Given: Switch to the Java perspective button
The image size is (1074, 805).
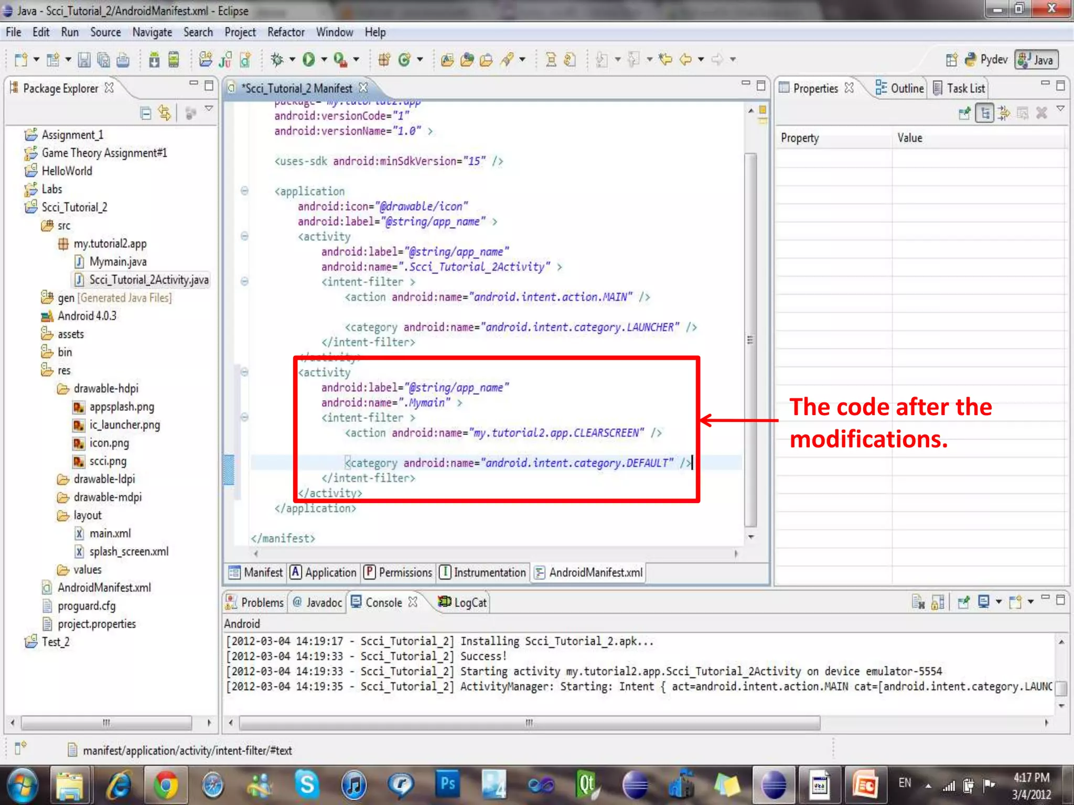Looking at the screenshot, I should click(x=1036, y=60).
